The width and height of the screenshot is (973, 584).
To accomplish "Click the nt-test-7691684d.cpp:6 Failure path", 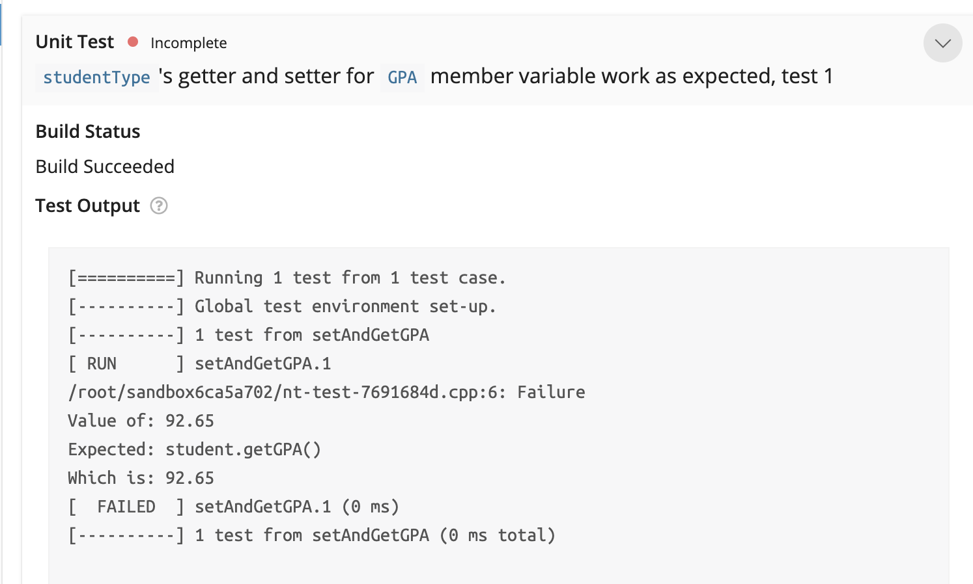I will pos(326,392).
